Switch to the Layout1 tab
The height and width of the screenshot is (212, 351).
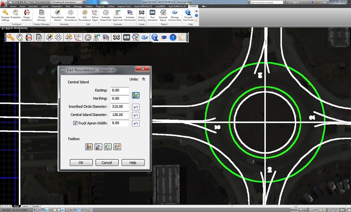click(26, 206)
